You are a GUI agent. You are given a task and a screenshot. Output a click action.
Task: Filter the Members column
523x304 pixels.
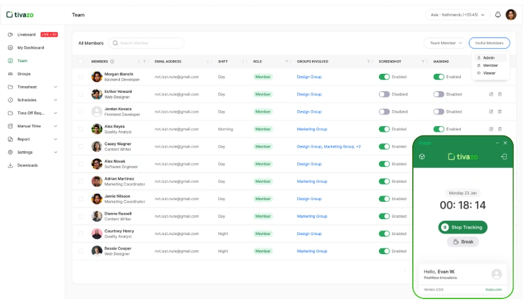tap(144, 62)
